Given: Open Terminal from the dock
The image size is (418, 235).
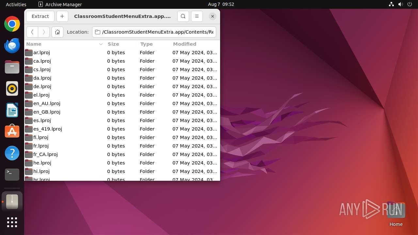Looking at the screenshot, I should click(12, 175).
